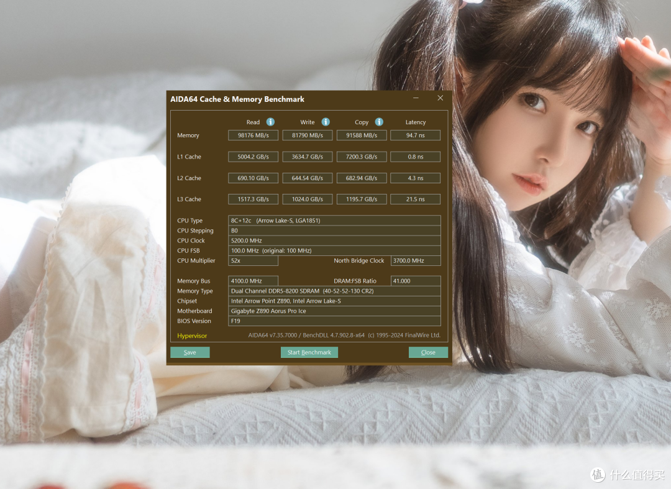The width and height of the screenshot is (671, 489).
Task: Click the Latency column header
Action: click(x=416, y=122)
